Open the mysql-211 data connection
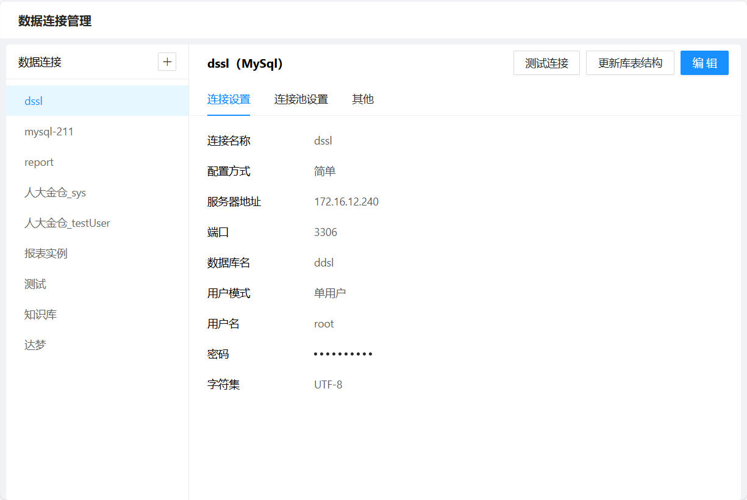The height and width of the screenshot is (500, 747). 49,132
